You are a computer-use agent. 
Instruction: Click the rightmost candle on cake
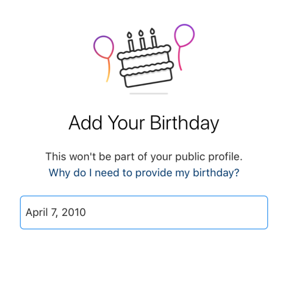point(153,38)
